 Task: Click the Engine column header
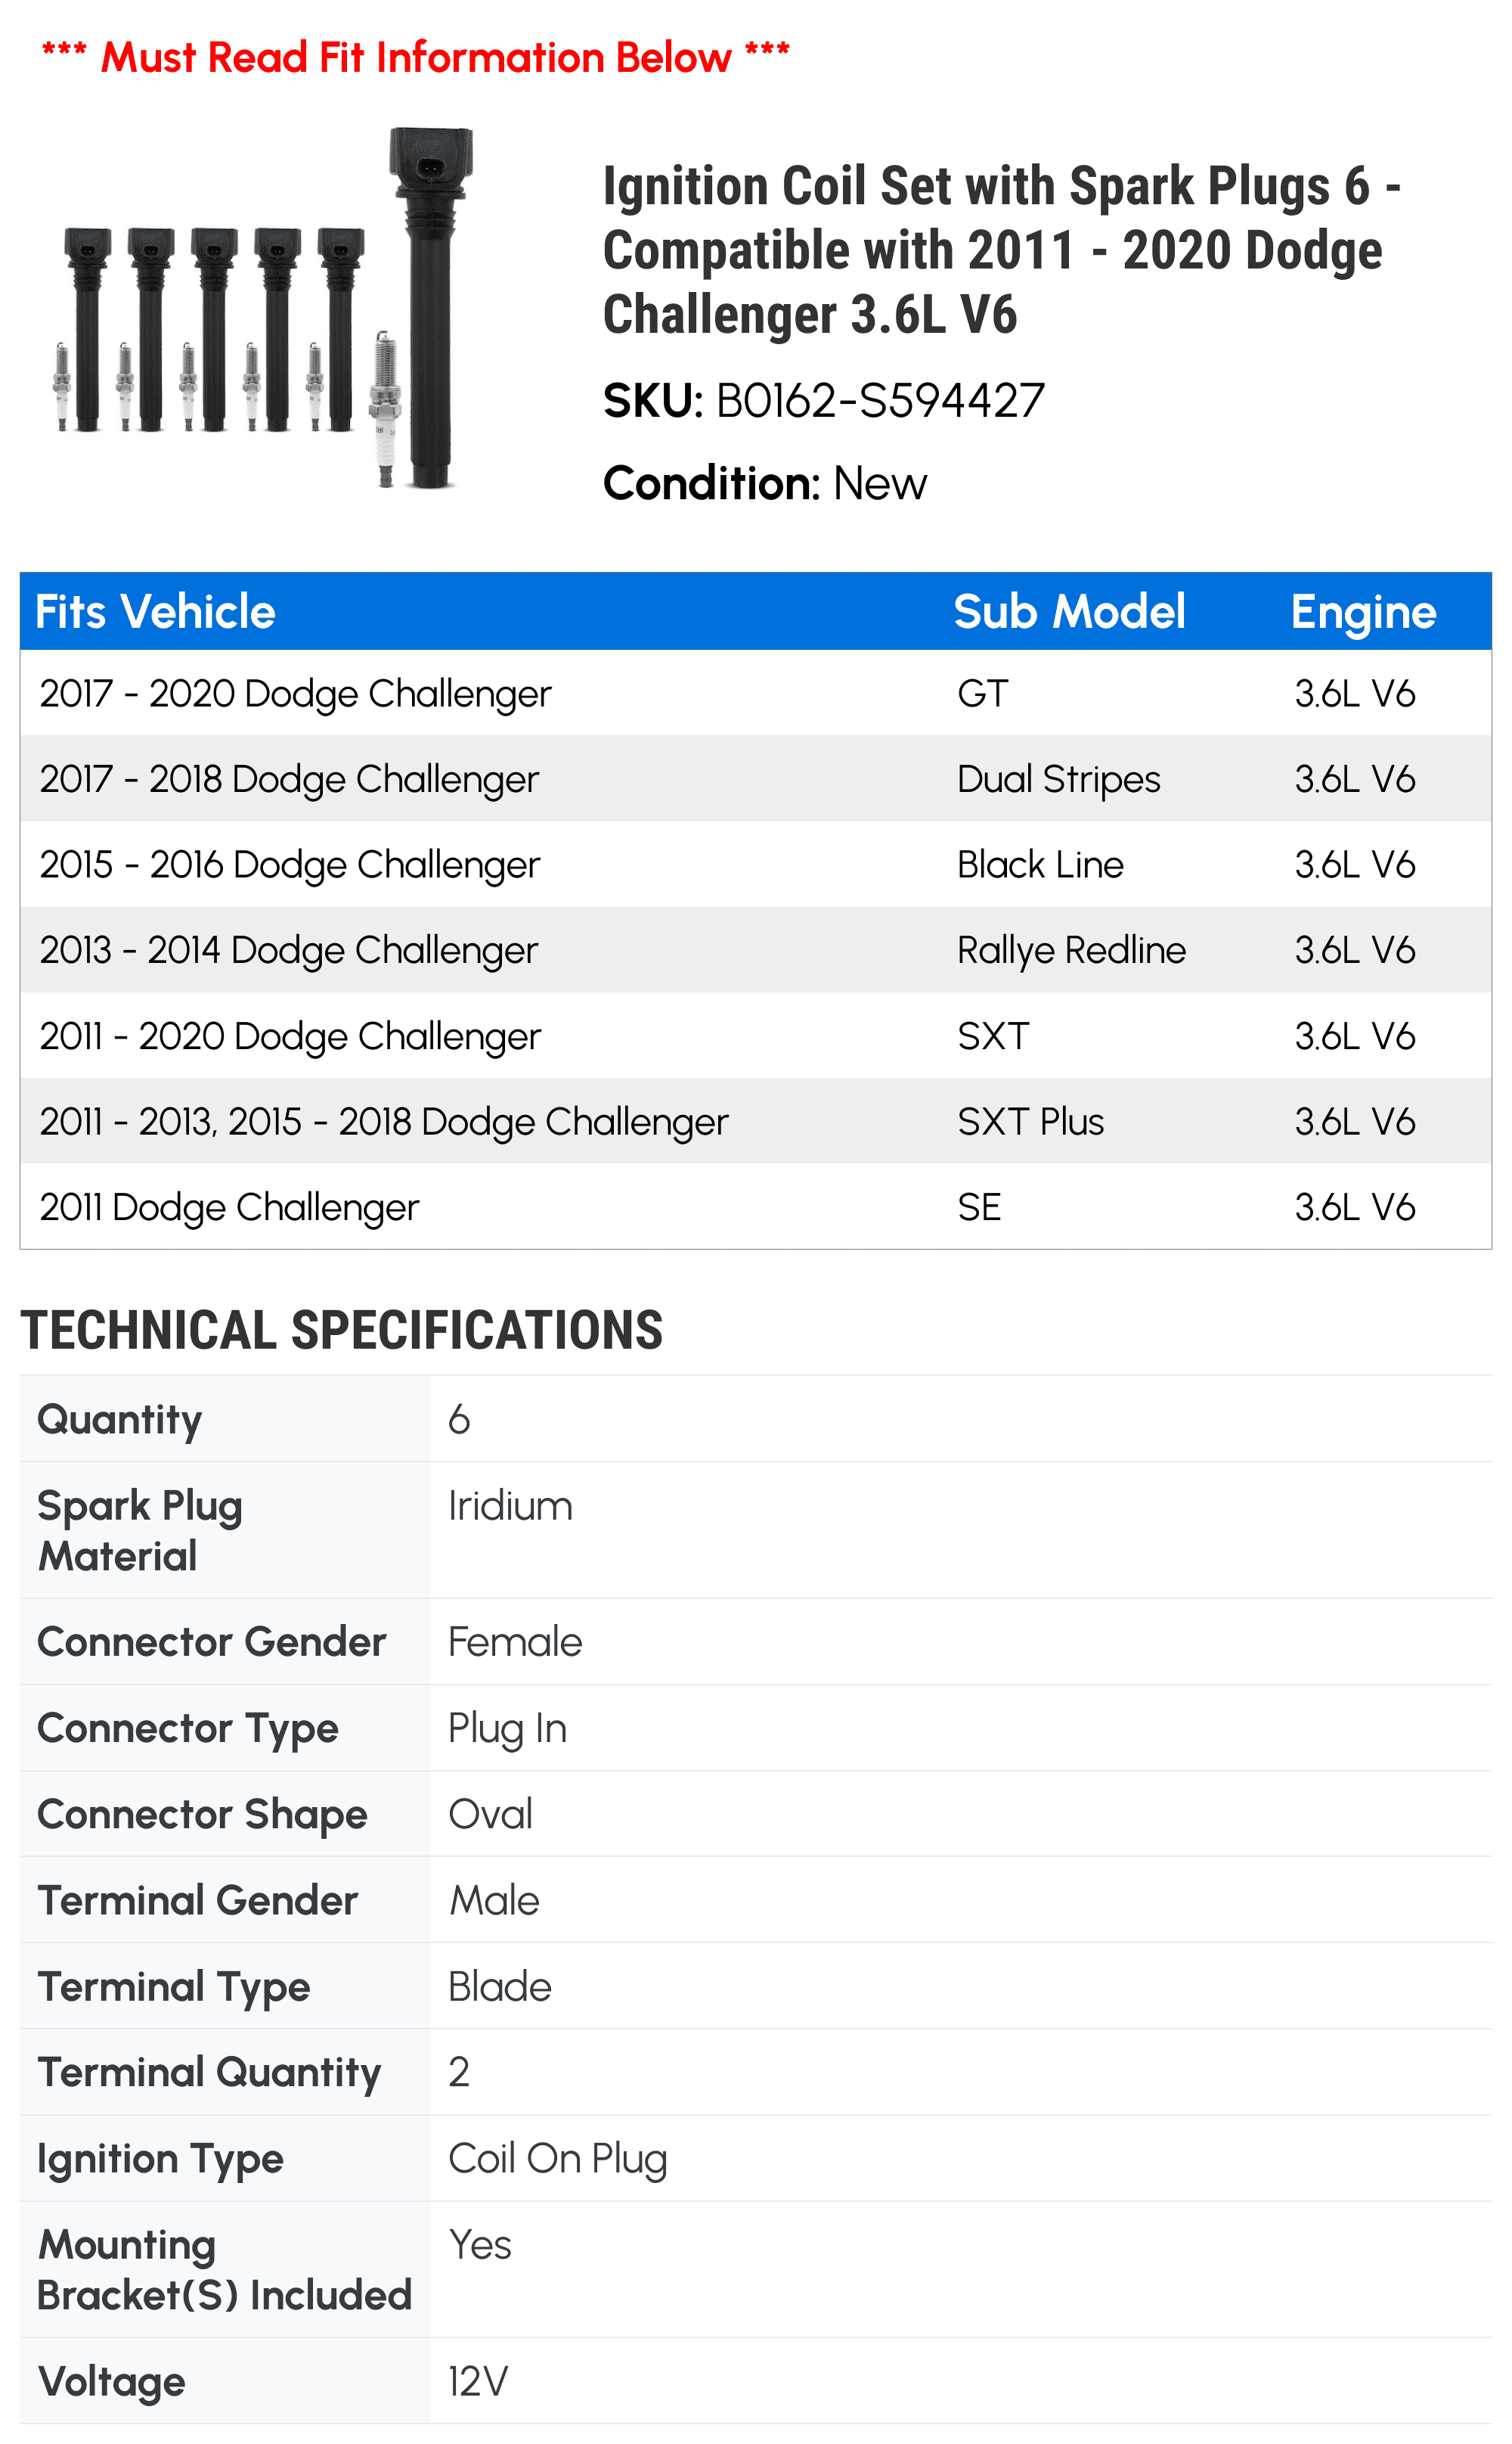1363,612
